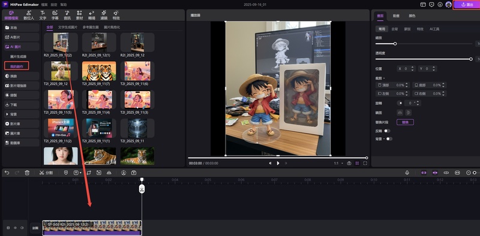480x236 pixels.
Task: Click the crop icon in timeline toolbar
Action: [89, 173]
